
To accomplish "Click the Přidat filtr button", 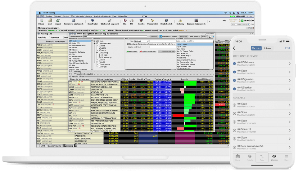I will tap(132, 52).
